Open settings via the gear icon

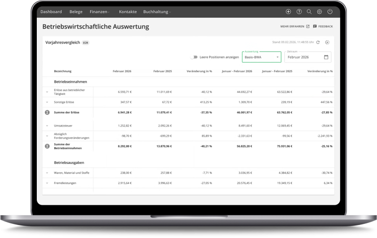(320, 12)
